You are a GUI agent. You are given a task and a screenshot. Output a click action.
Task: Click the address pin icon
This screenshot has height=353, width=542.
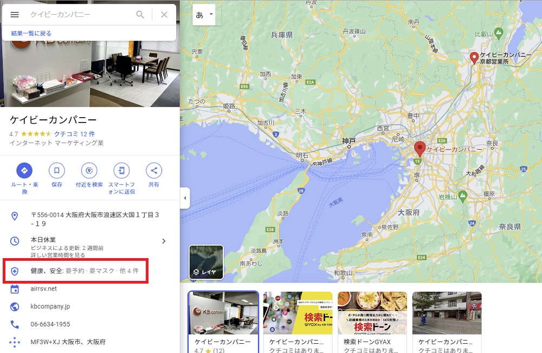tap(15, 216)
